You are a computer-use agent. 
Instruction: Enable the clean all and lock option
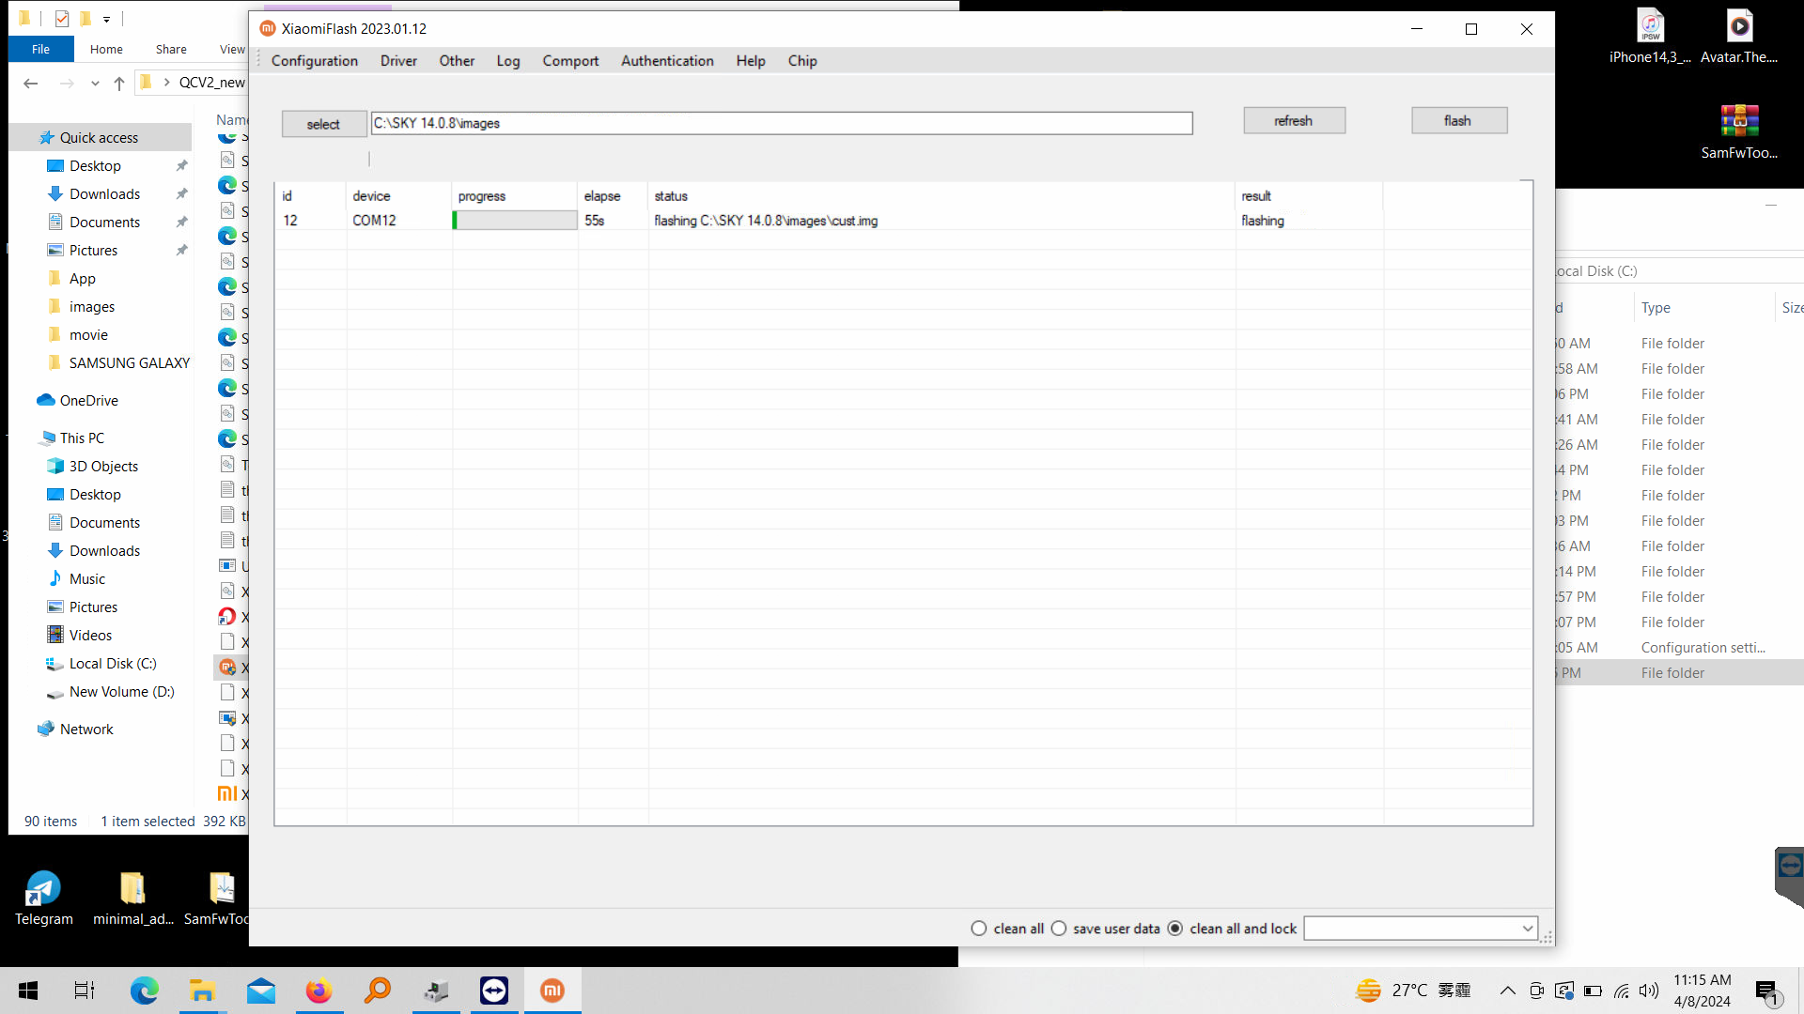pos(1175,929)
